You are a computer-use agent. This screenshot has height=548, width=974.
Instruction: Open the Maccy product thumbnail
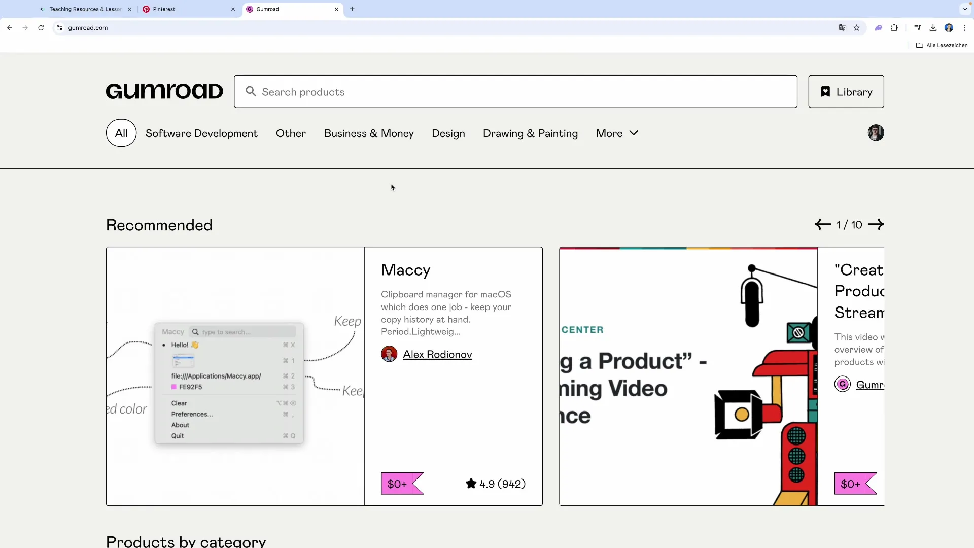click(x=235, y=376)
